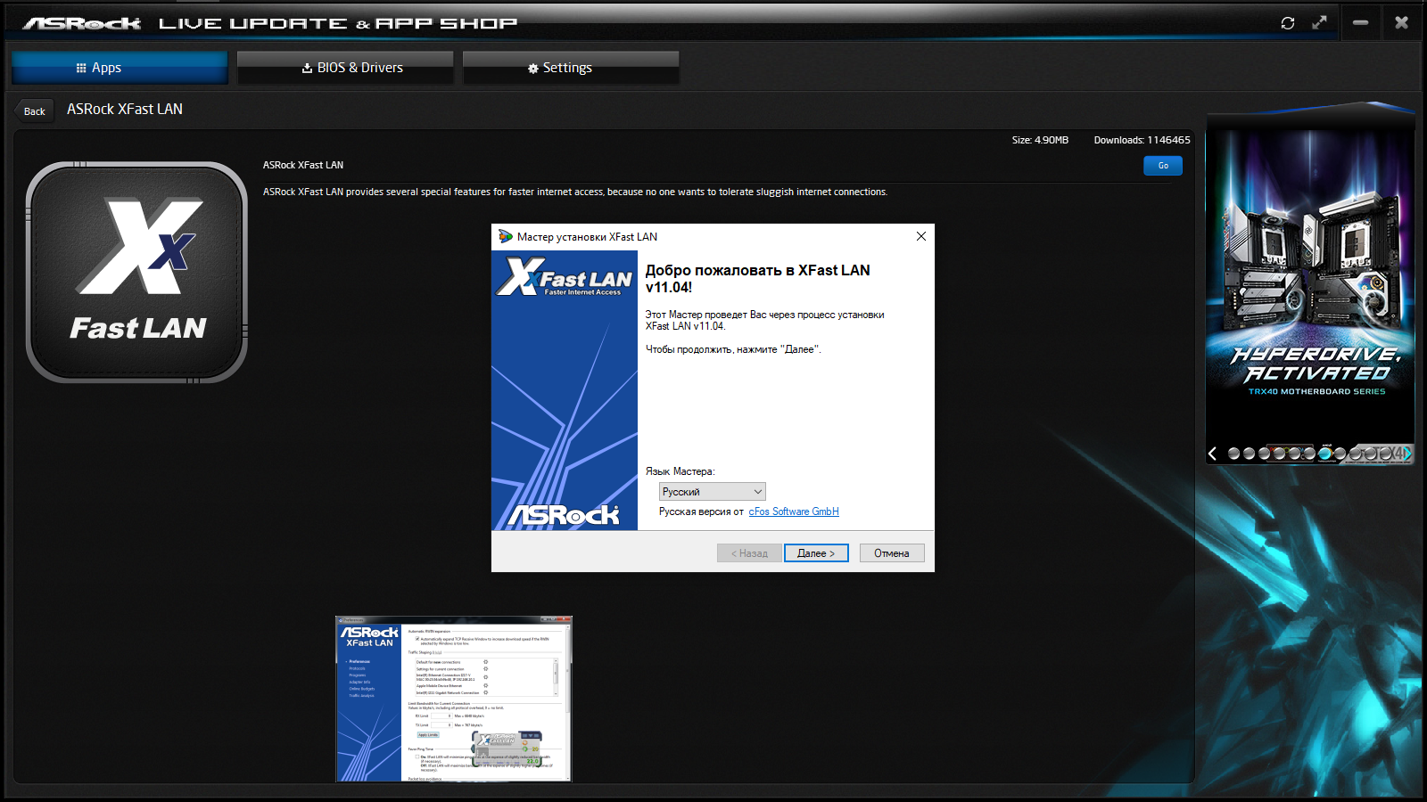Open the Settings tab with gear icon
This screenshot has width=1427, height=802.
[571, 68]
